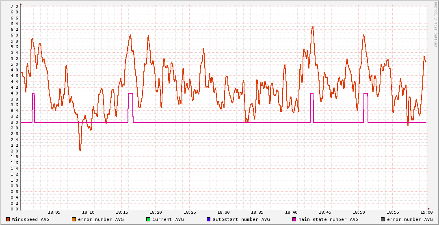Click the 18:55 time axis label
Image resolution: width=439 pixels, height=225 pixels.
392,212
